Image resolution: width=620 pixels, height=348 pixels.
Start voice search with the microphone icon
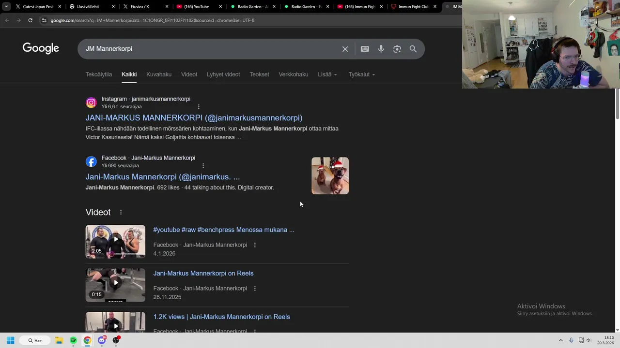[381, 49]
